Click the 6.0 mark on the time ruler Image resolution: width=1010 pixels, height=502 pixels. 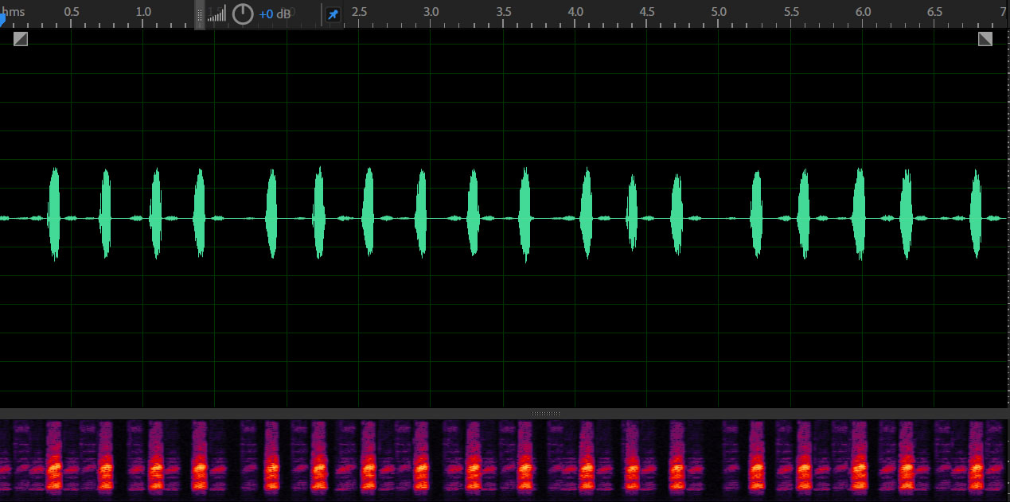click(x=863, y=12)
